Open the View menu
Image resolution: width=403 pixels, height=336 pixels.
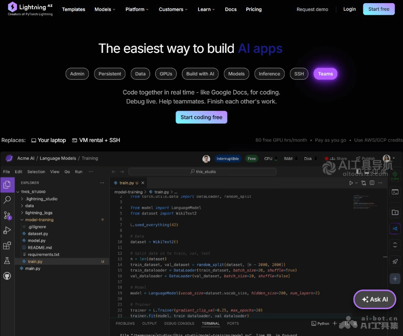[55, 172]
